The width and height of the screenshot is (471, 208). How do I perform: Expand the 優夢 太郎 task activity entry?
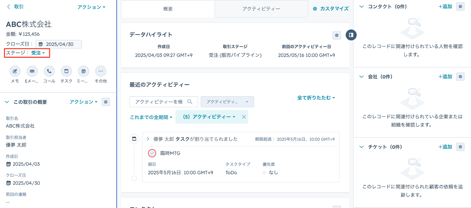pos(148,139)
